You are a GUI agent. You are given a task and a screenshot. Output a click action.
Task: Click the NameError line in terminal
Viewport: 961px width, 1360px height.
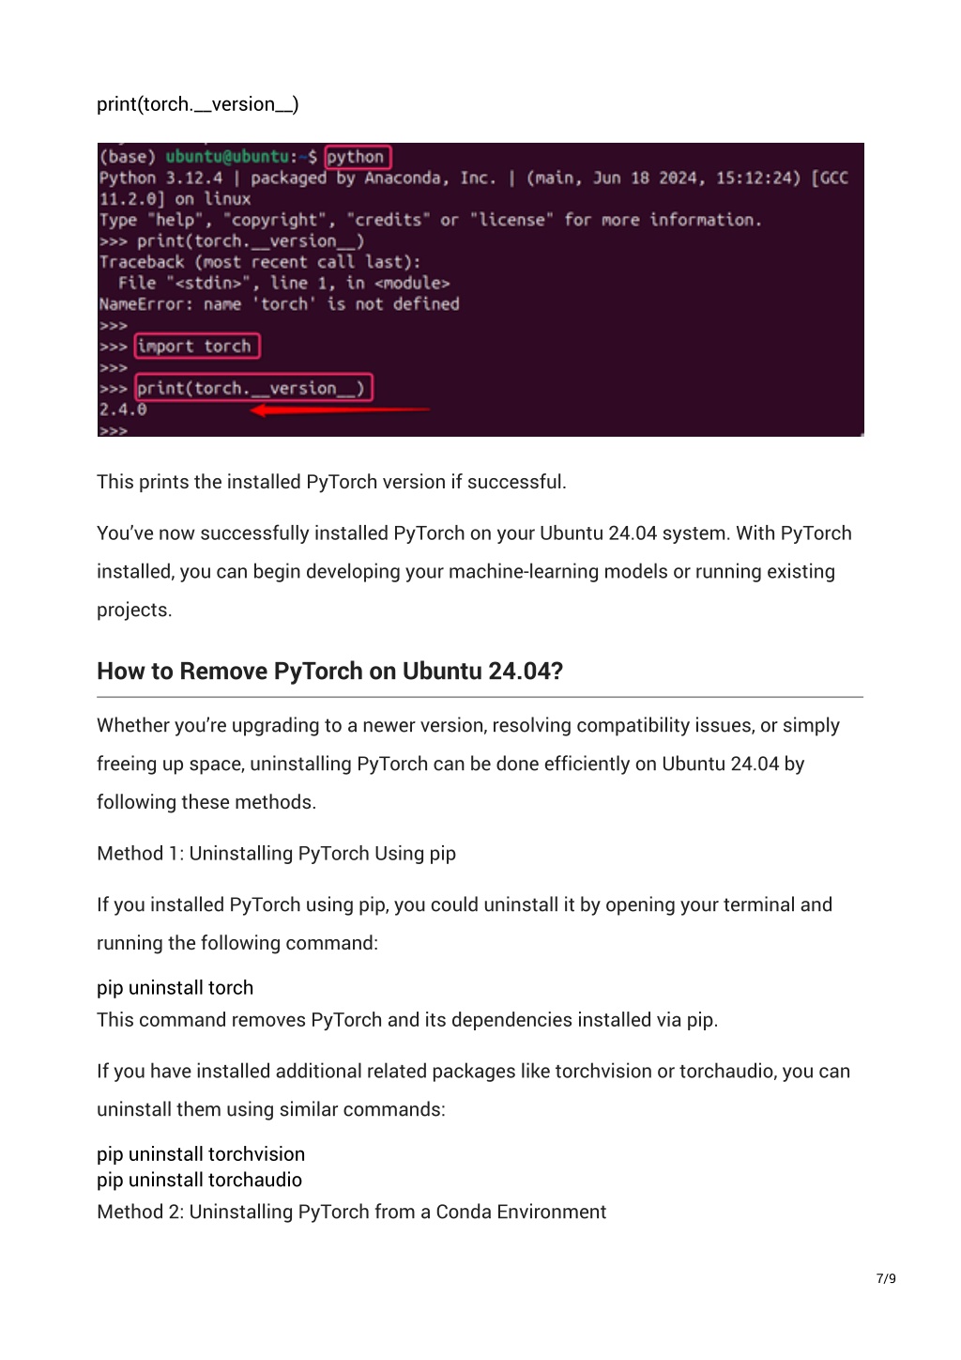point(280,304)
